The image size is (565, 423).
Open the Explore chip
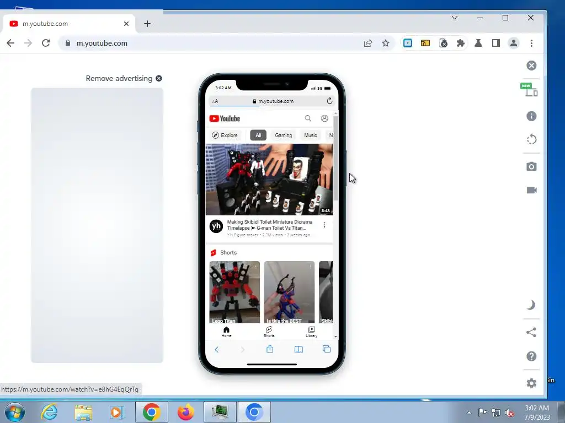pyautogui.click(x=225, y=135)
